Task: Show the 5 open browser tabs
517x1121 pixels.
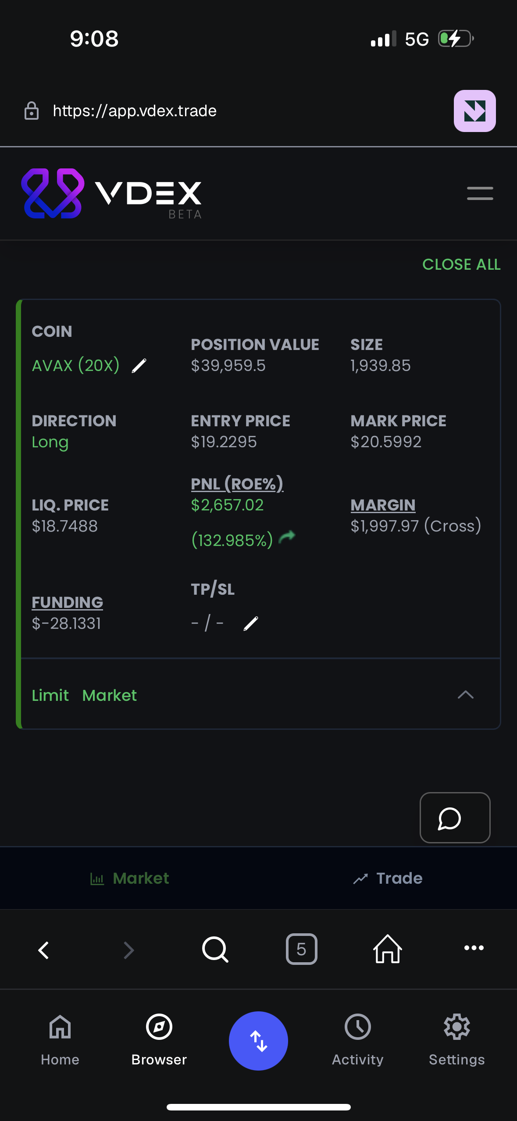Action: pos(301,949)
